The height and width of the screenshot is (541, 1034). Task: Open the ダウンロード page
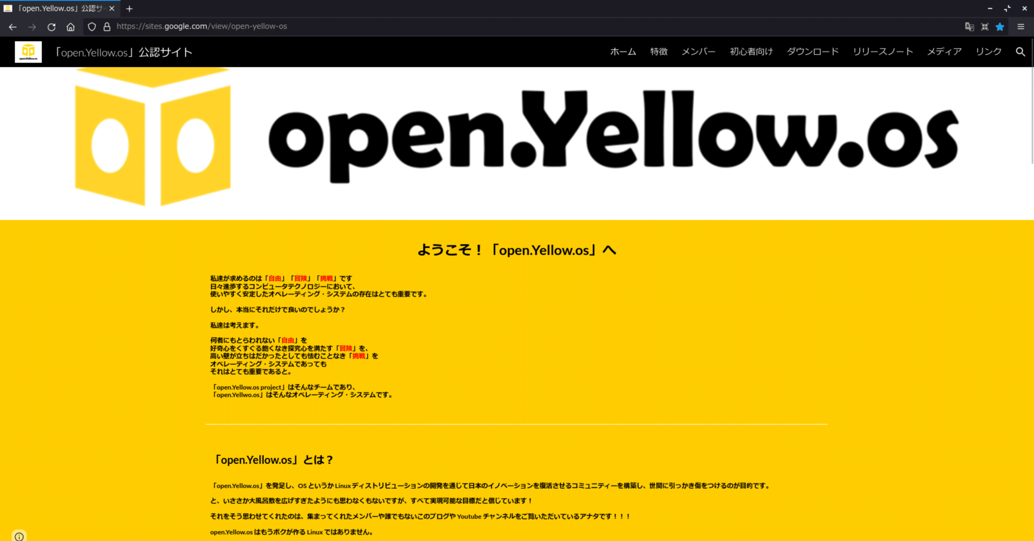pos(812,52)
